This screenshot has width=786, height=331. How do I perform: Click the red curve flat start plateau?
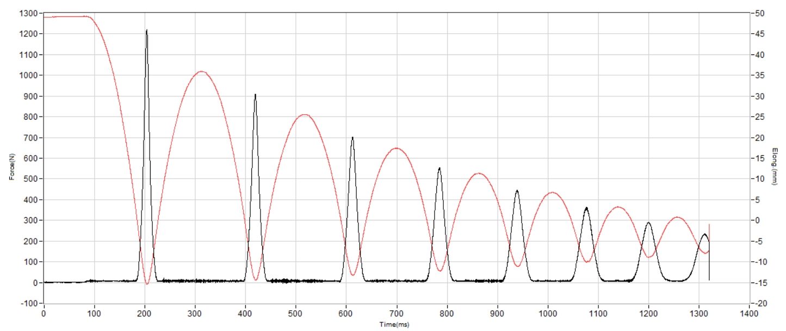(65, 17)
